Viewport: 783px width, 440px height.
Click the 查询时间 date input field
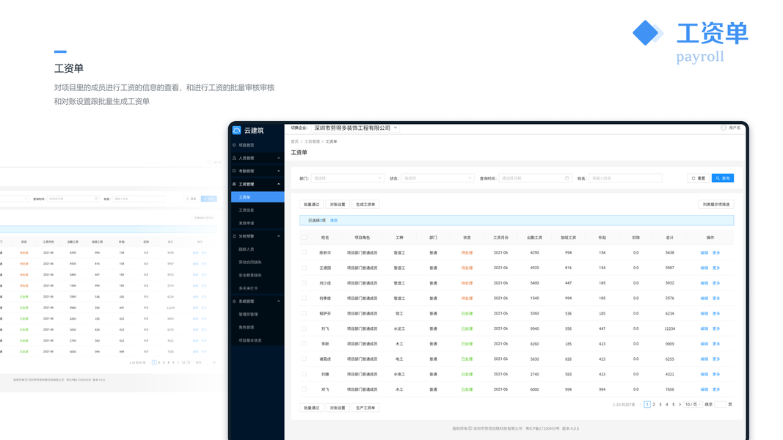point(535,178)
